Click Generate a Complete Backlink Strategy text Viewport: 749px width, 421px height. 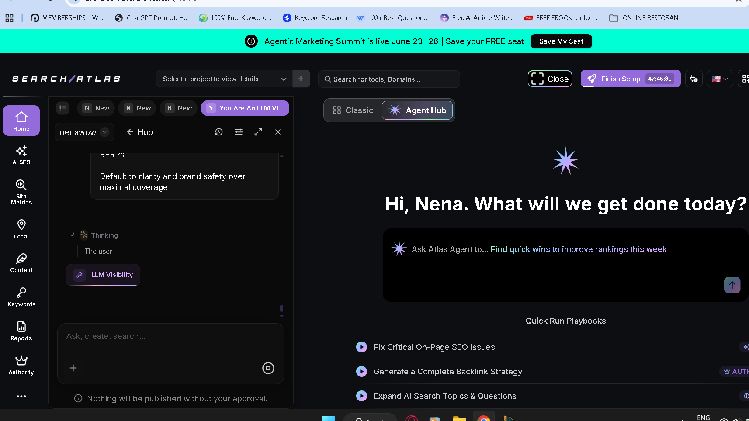coord(447,372)
